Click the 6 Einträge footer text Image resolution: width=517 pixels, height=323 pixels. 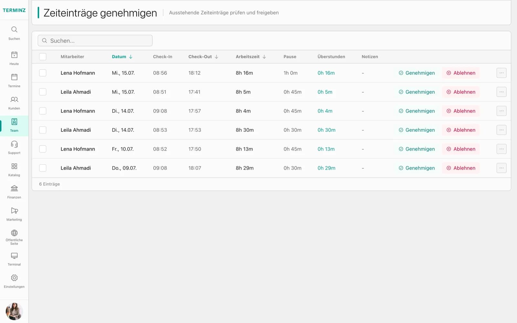coord(49,184)
